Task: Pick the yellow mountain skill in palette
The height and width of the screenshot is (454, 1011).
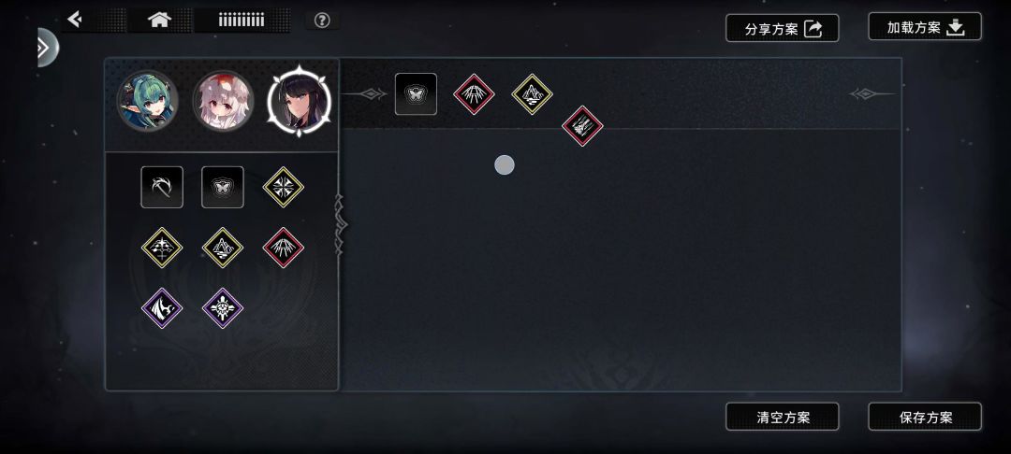Action: (x=223, y=248)
